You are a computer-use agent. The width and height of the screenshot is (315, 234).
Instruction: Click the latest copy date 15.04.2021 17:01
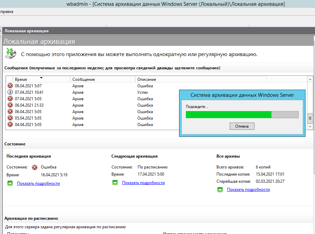(270, 174)
